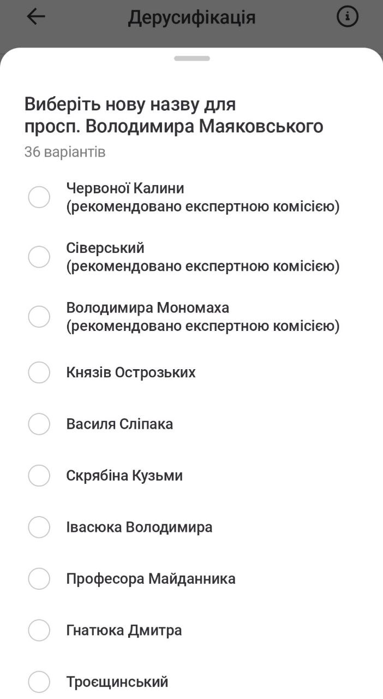The height and width of the screenshot is (699, 383).
Task: Tap the Сіверський option text
Action: pos(105,248)
